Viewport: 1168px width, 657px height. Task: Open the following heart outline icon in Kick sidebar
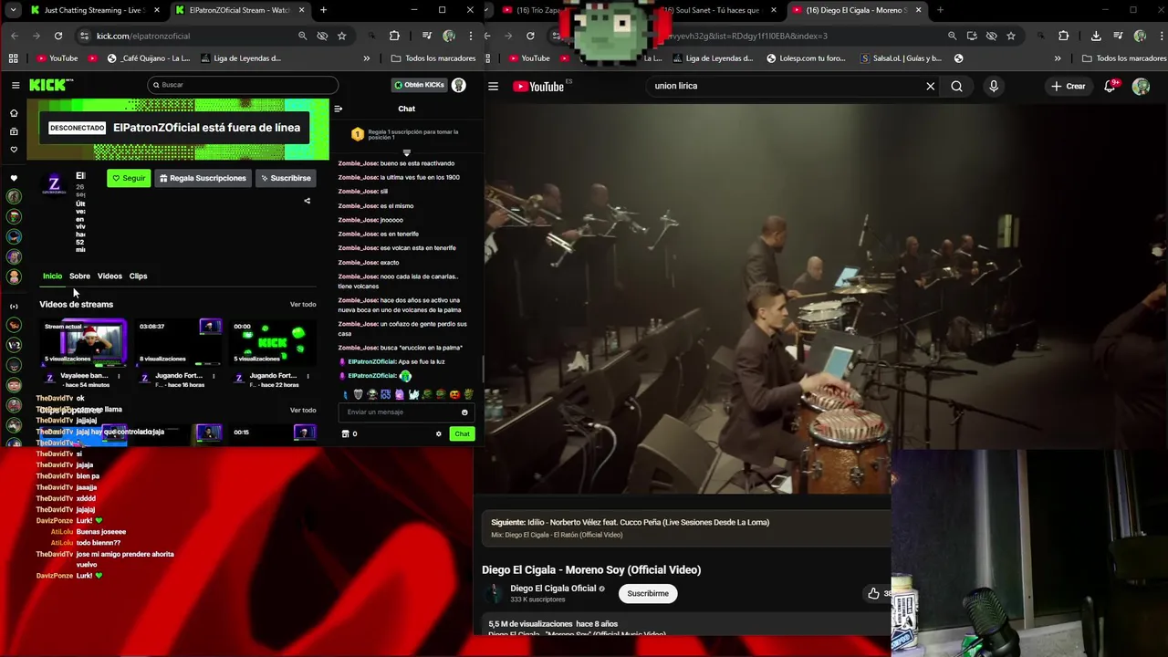[14, 150]
